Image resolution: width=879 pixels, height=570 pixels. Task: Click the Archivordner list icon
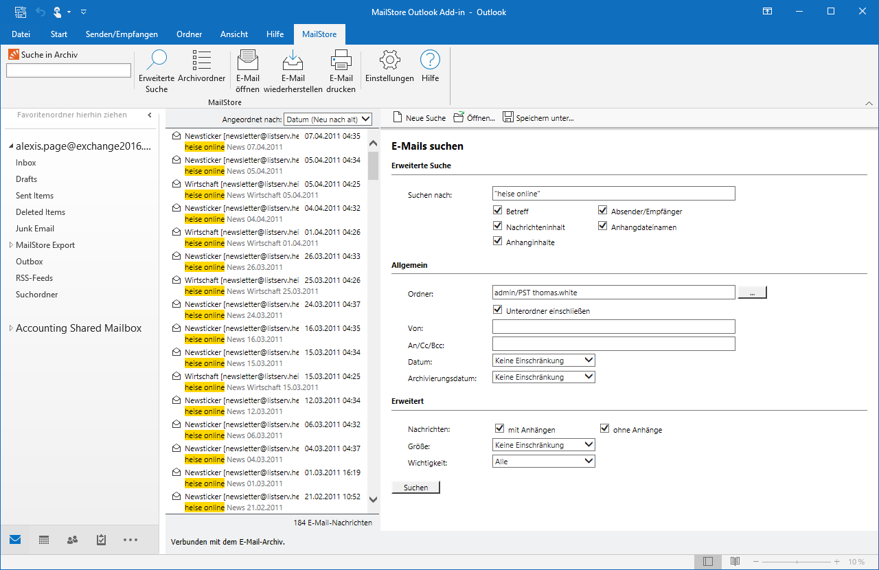click(x=201, y=61)
